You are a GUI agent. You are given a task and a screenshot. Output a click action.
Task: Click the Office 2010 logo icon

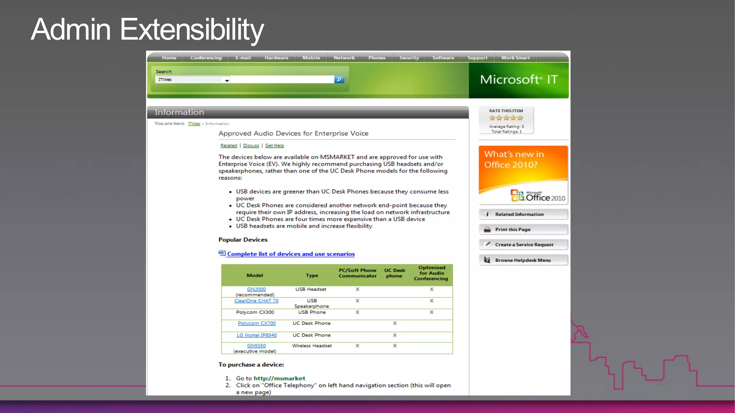(x=517, y=195)
